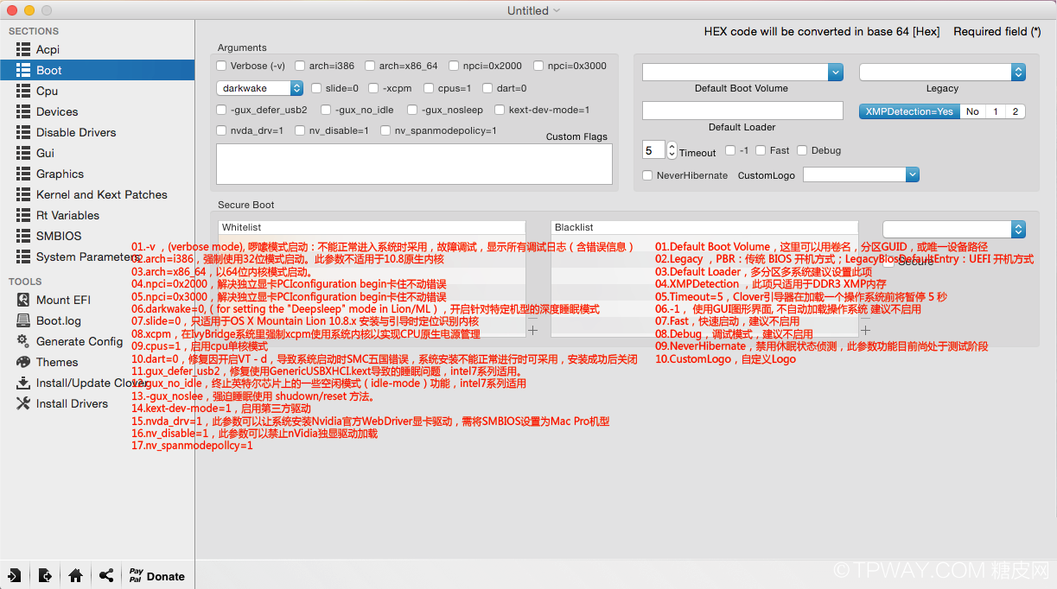
Task: Select XMPDetection=Yes segment
Action: (x=909, y=111)
